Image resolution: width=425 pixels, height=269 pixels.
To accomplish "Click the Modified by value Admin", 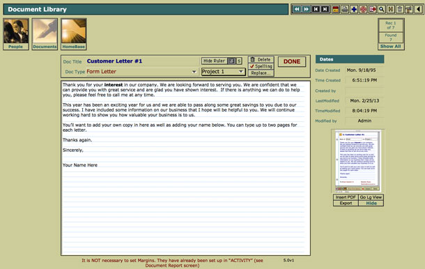I will tap(364, 121).
